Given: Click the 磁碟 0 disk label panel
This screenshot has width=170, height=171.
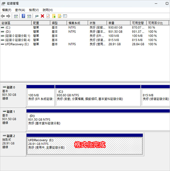Looking at the screenshot, I should [13, 95].
